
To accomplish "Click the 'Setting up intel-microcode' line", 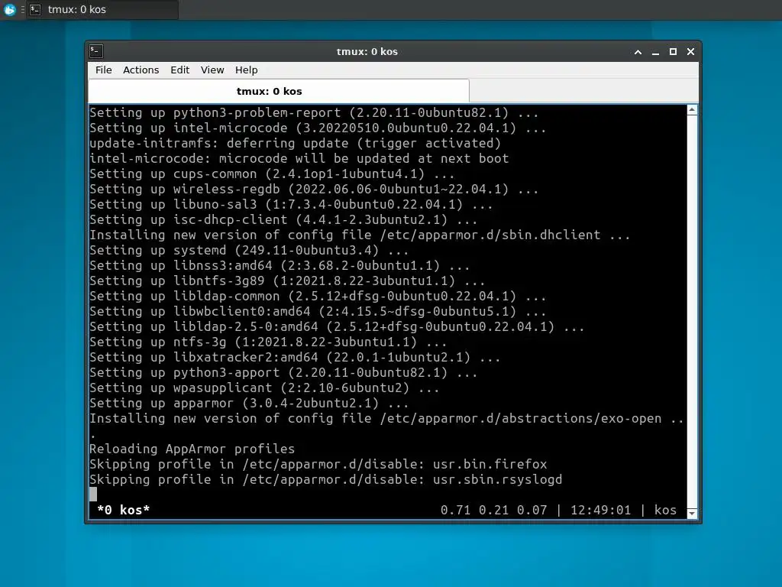I will [x=318, y=128].
